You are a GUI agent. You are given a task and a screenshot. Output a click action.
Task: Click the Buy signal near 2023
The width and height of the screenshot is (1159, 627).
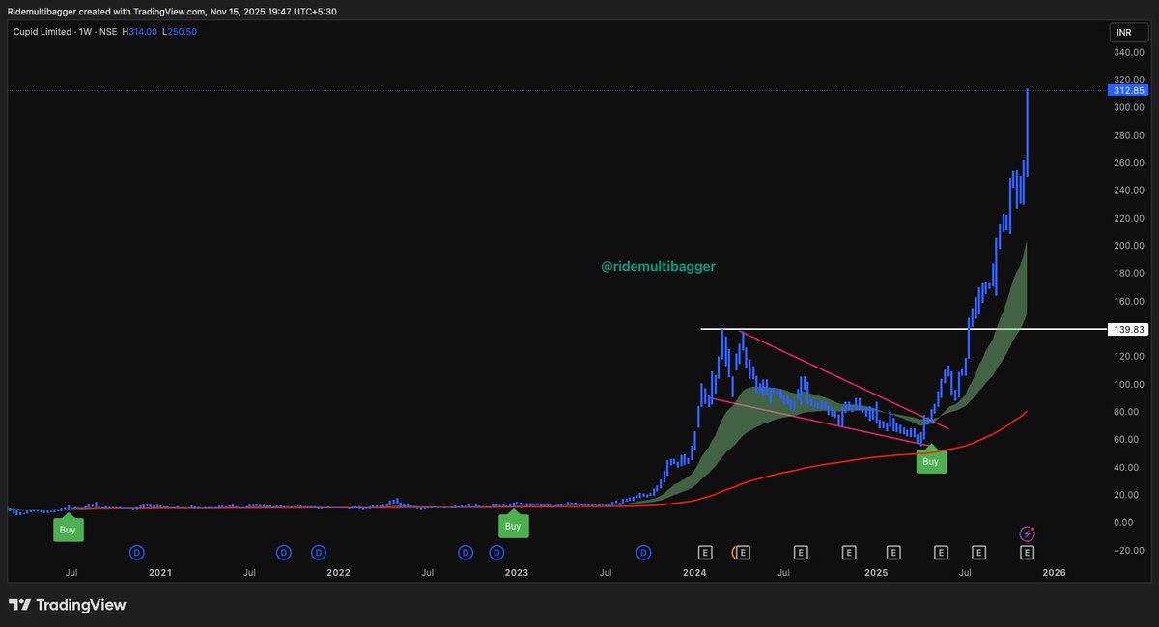513,525
